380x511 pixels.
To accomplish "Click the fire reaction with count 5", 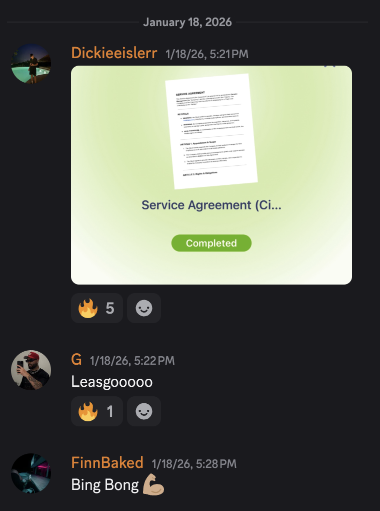I will pos(96,308).
